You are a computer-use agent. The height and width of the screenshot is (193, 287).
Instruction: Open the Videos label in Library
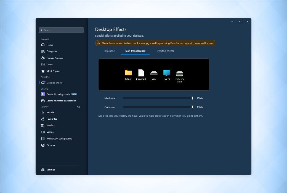[50, 132]
